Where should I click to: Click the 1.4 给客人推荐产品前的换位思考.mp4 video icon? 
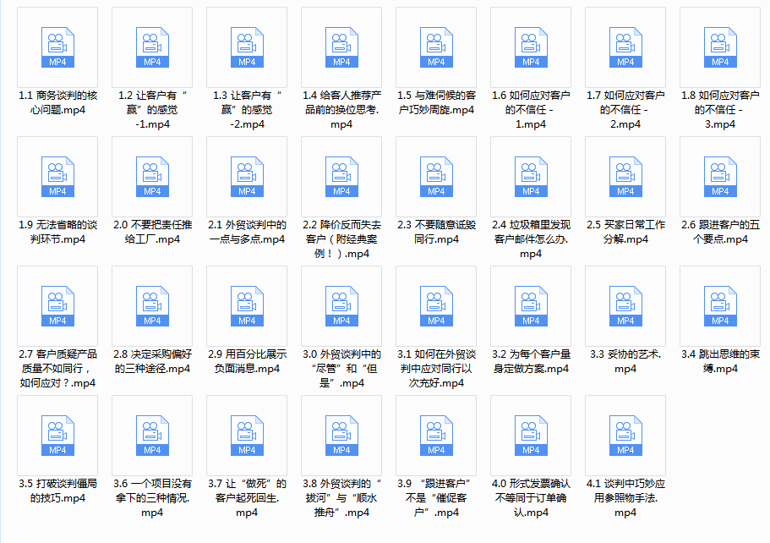[x=341, y=48]
